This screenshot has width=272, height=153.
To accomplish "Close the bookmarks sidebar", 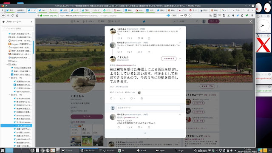I will pos(31,22).
